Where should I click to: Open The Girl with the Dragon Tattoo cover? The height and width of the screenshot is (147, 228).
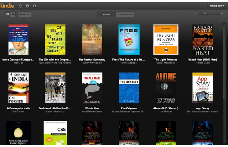55,39
